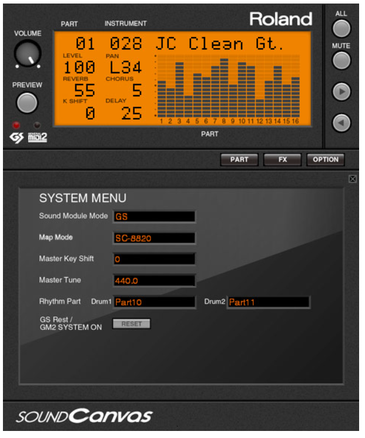The height and width of the screenshot is (438, 365).
Task: Click the red indicator LED
Action: pyautogui.click(x=16, y=125)
